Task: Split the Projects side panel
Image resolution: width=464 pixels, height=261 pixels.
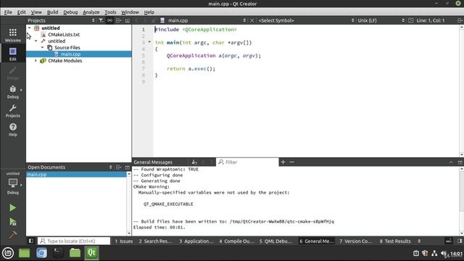Action: click(x=119, y=20)
